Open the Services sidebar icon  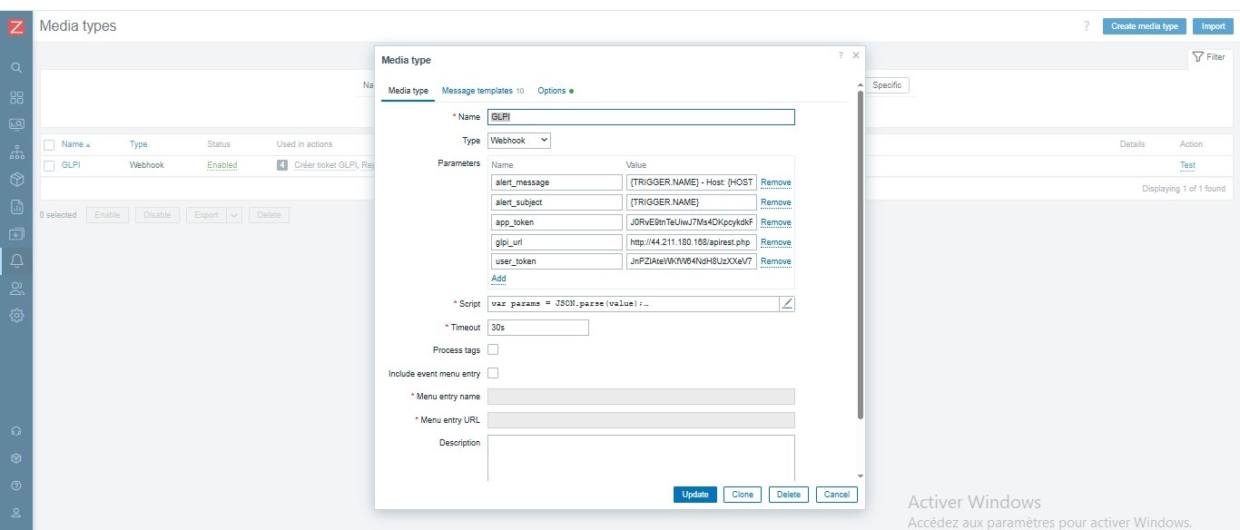[16, 152]
